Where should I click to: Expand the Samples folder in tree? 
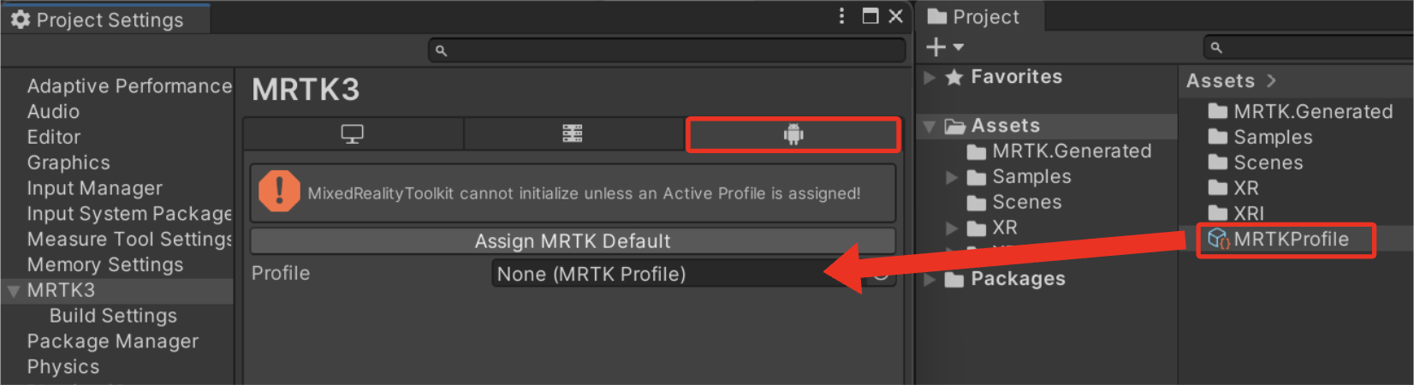952,177
